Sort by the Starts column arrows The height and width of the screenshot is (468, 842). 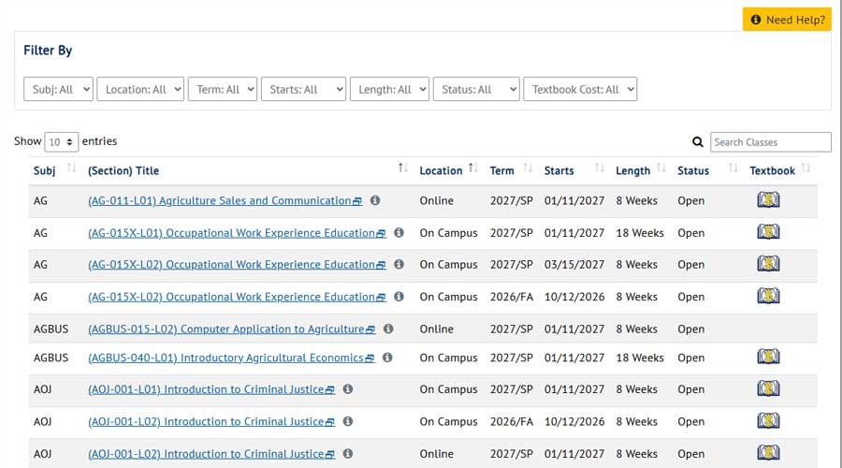coord(600,168)
